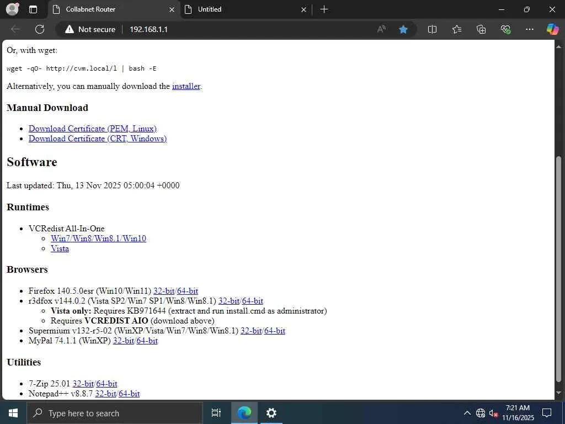The height and width of the screenshot is (424, 565).
Task: Download 7-Zip 25.01 64-bit
Action: [106, 384]
